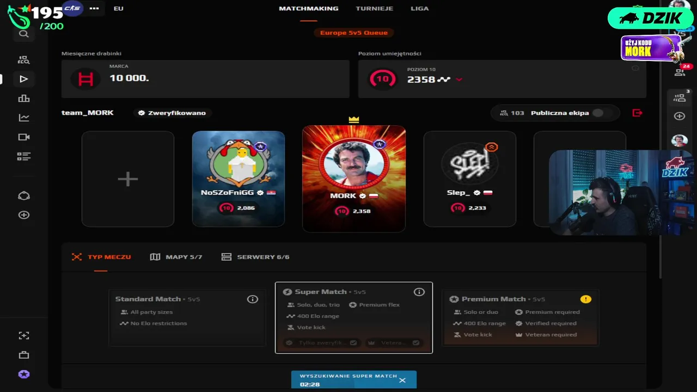The height and width of the screenshot is (392, 697).
Task: Open the headset support icon in sidebar
Action: (x=23, y=196)
